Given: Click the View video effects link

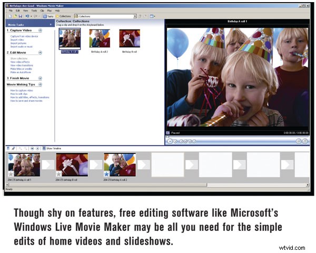Looking at the screenshot, I should pyautogui.click(x=20, y=62).
